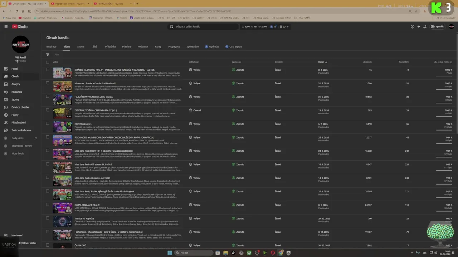Open Jazyky in the left sidebar
Screen dimensions: 458x257
click(15, 100)
